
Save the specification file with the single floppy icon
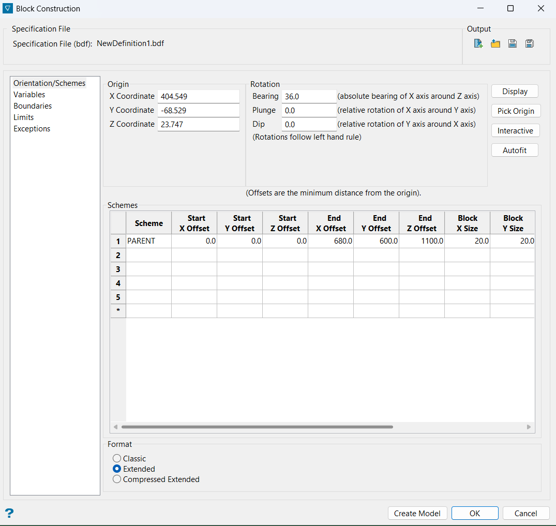513,43
